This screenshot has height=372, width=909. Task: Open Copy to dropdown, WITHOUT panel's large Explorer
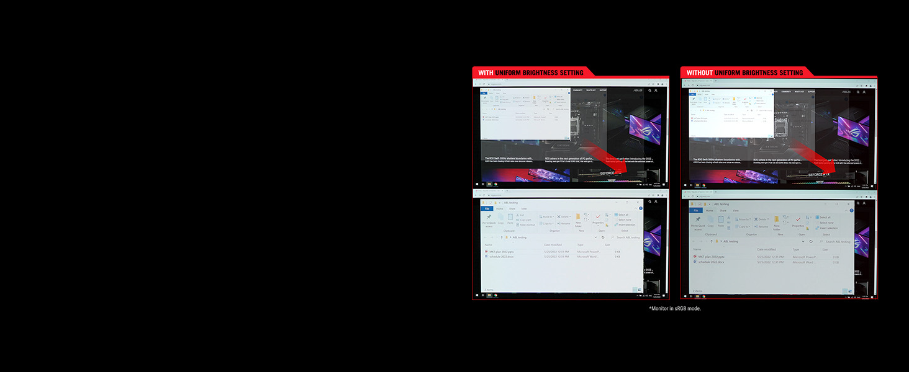pos(743,226)
